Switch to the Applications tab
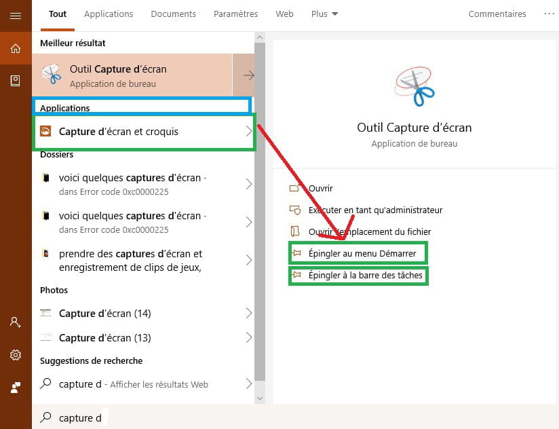 109,14
